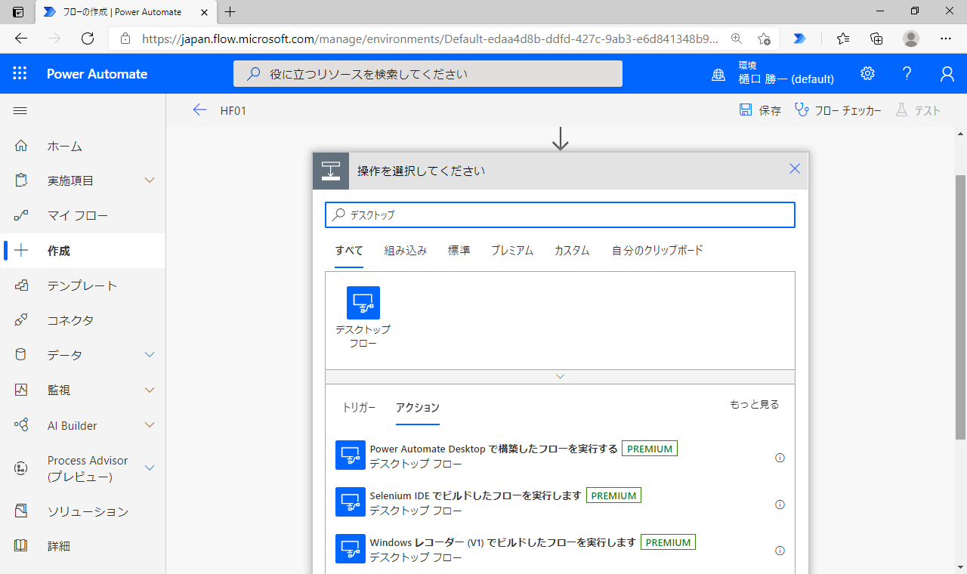The height and width of the screenshot is (574, 967).
Task: Show info for Windows レコーダー action
Action: 780,551
